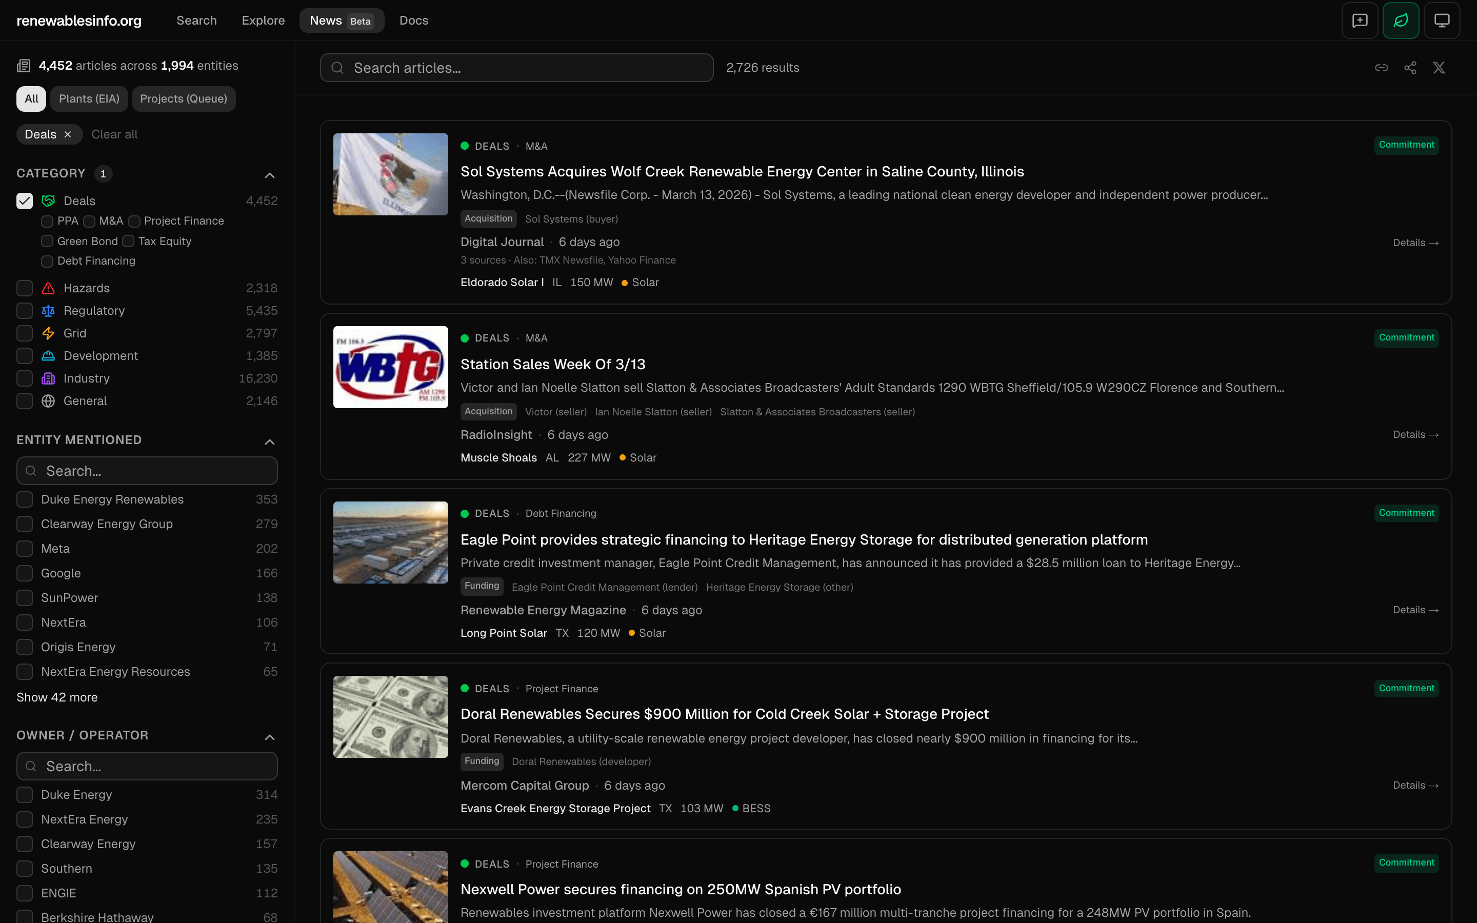Open the Muscle Shoals plant link

coord(498,458)
